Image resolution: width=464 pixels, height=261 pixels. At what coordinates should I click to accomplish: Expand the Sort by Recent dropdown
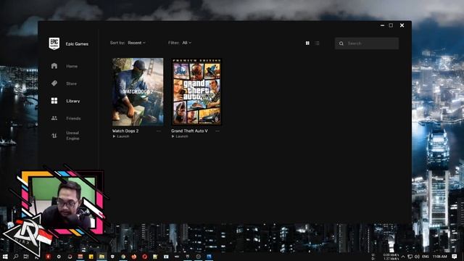(x=136, y=43)
